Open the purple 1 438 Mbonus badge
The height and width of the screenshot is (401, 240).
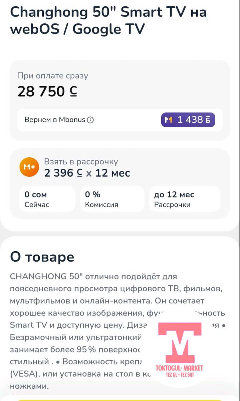coord(188,120)
